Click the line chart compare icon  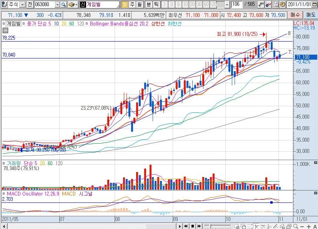point(268,5)
